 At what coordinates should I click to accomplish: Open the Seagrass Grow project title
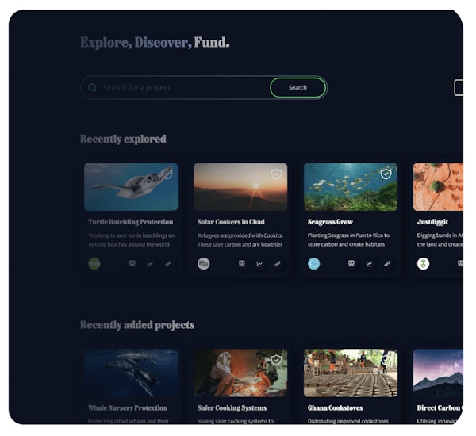(330, 222)
